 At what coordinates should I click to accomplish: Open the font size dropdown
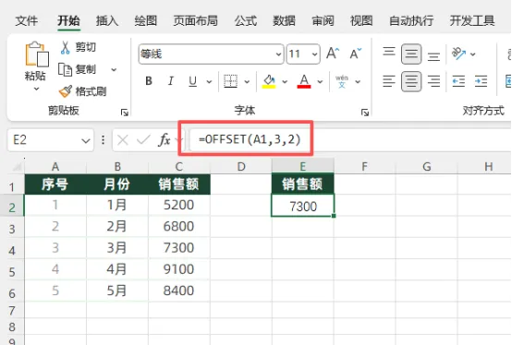coord(314,54)
